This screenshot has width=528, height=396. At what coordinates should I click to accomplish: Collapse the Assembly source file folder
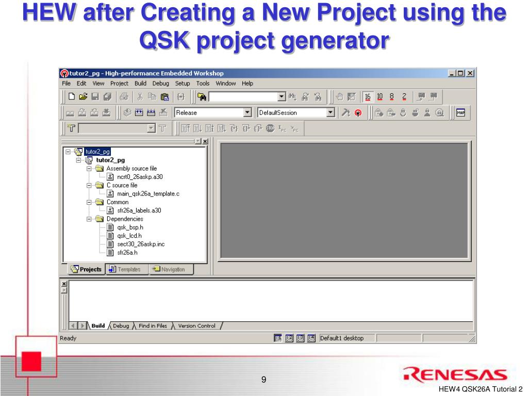(89, 169)
